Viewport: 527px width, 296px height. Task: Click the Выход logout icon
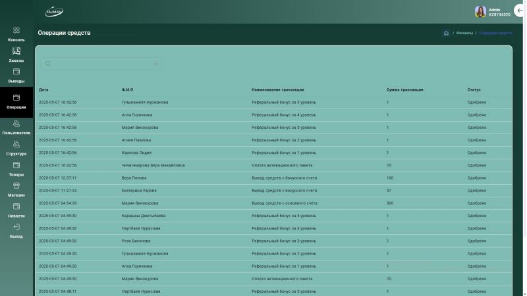(16, 228)
